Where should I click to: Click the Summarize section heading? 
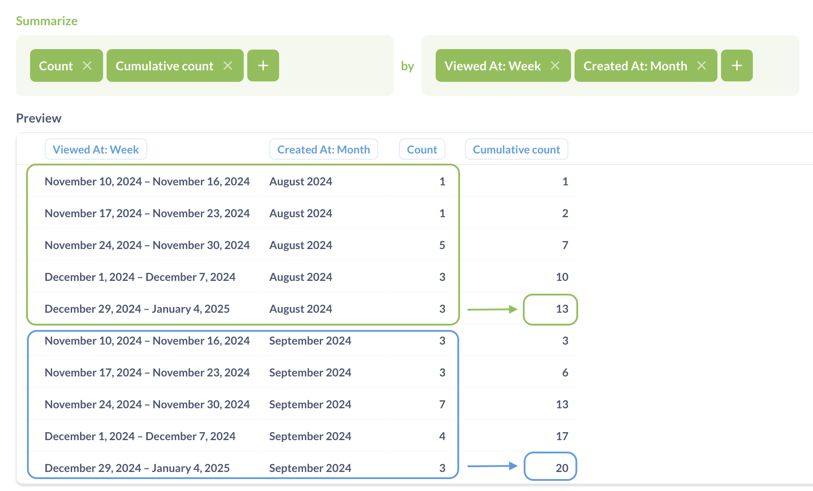pos(46,21)
